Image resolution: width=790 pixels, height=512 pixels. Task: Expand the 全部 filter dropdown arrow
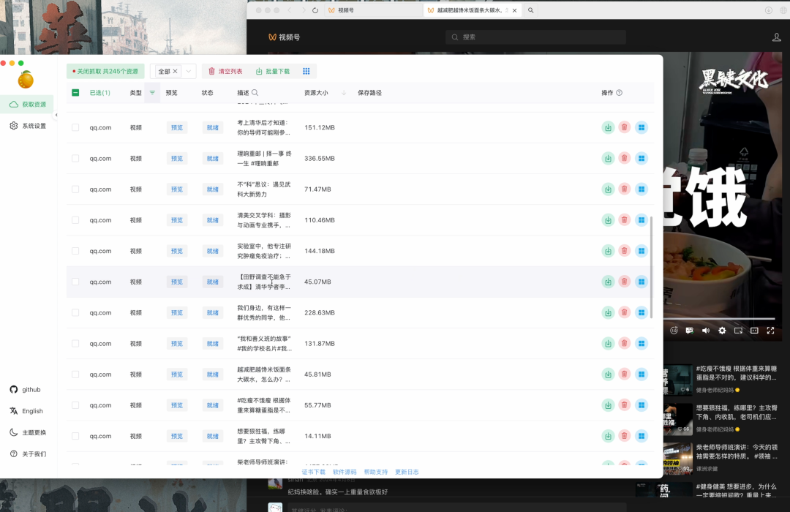189,71
